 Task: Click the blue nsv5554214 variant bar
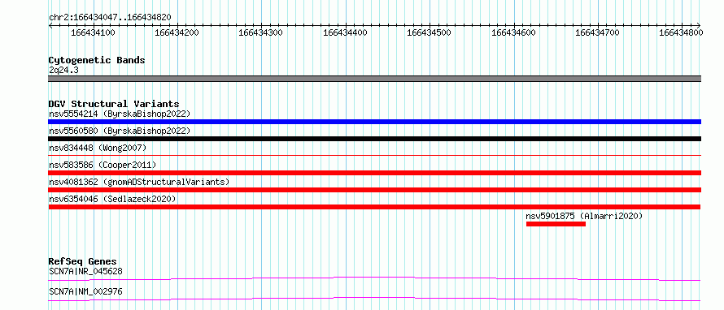[x=374, y=122]
